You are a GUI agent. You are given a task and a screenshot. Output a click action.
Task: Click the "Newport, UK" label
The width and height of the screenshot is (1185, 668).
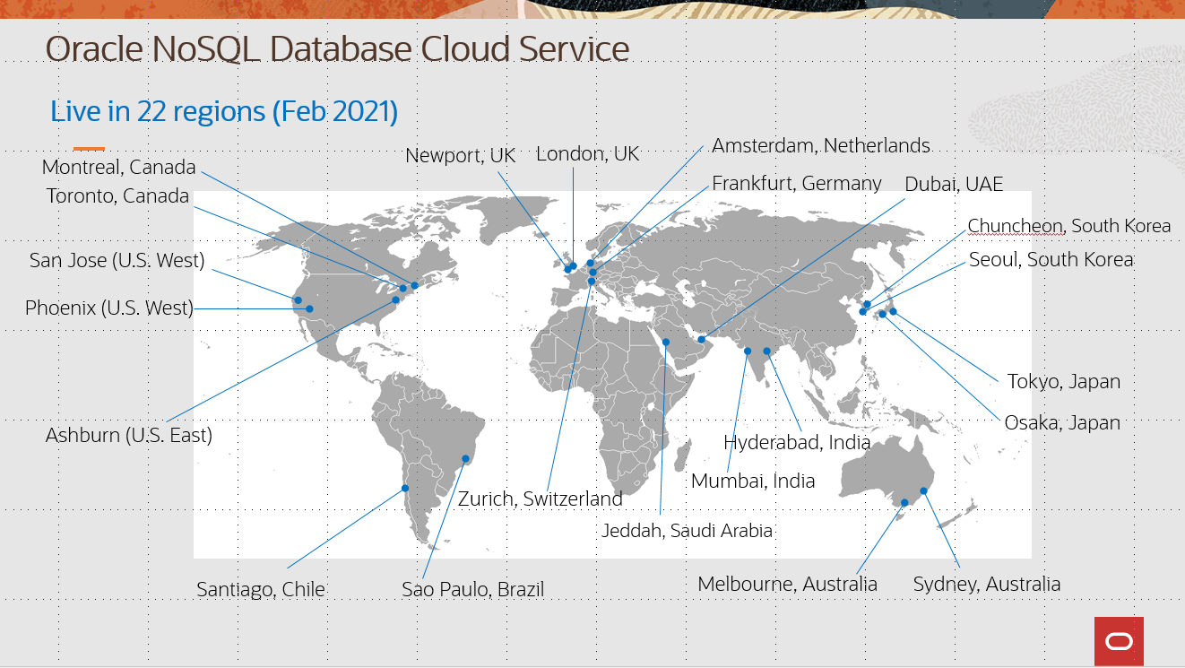tap(461, 155)
